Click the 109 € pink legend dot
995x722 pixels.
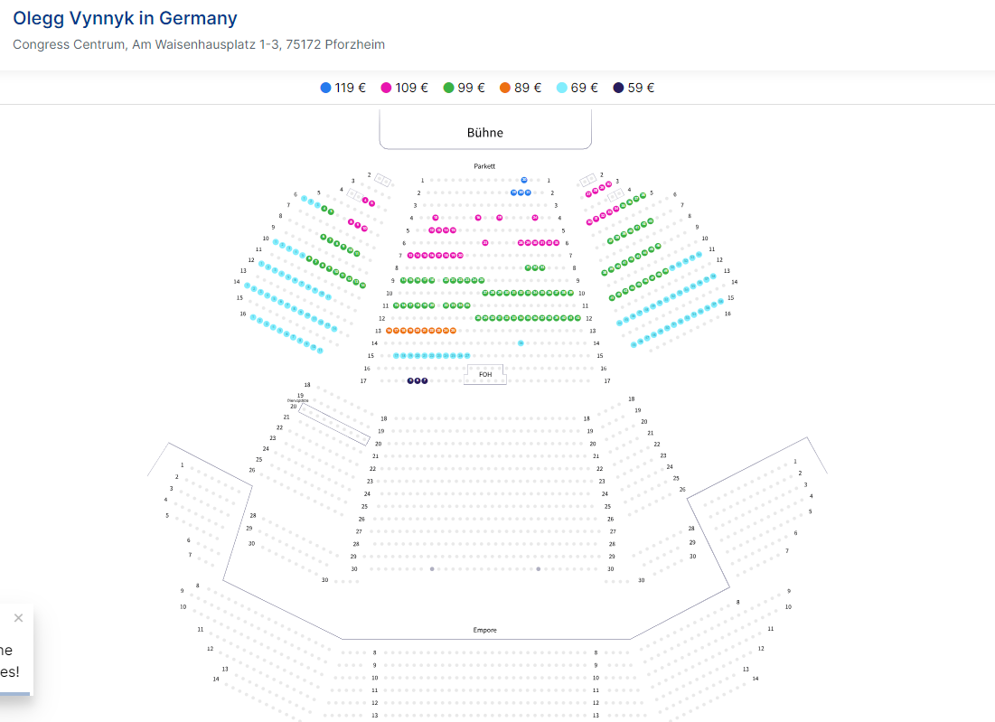click(386, 88)
